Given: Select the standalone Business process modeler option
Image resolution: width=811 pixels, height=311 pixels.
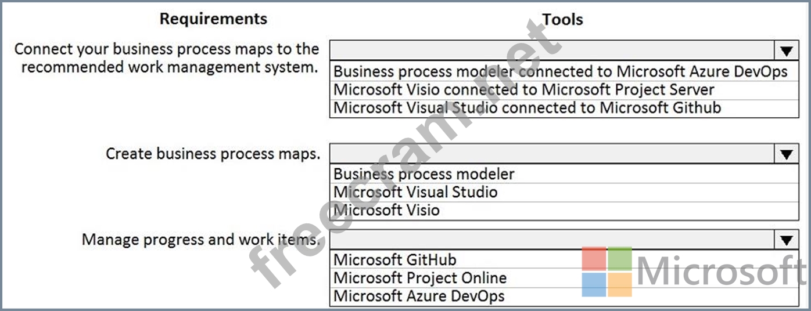Looking at the screenshot, I should coord(424,173).
